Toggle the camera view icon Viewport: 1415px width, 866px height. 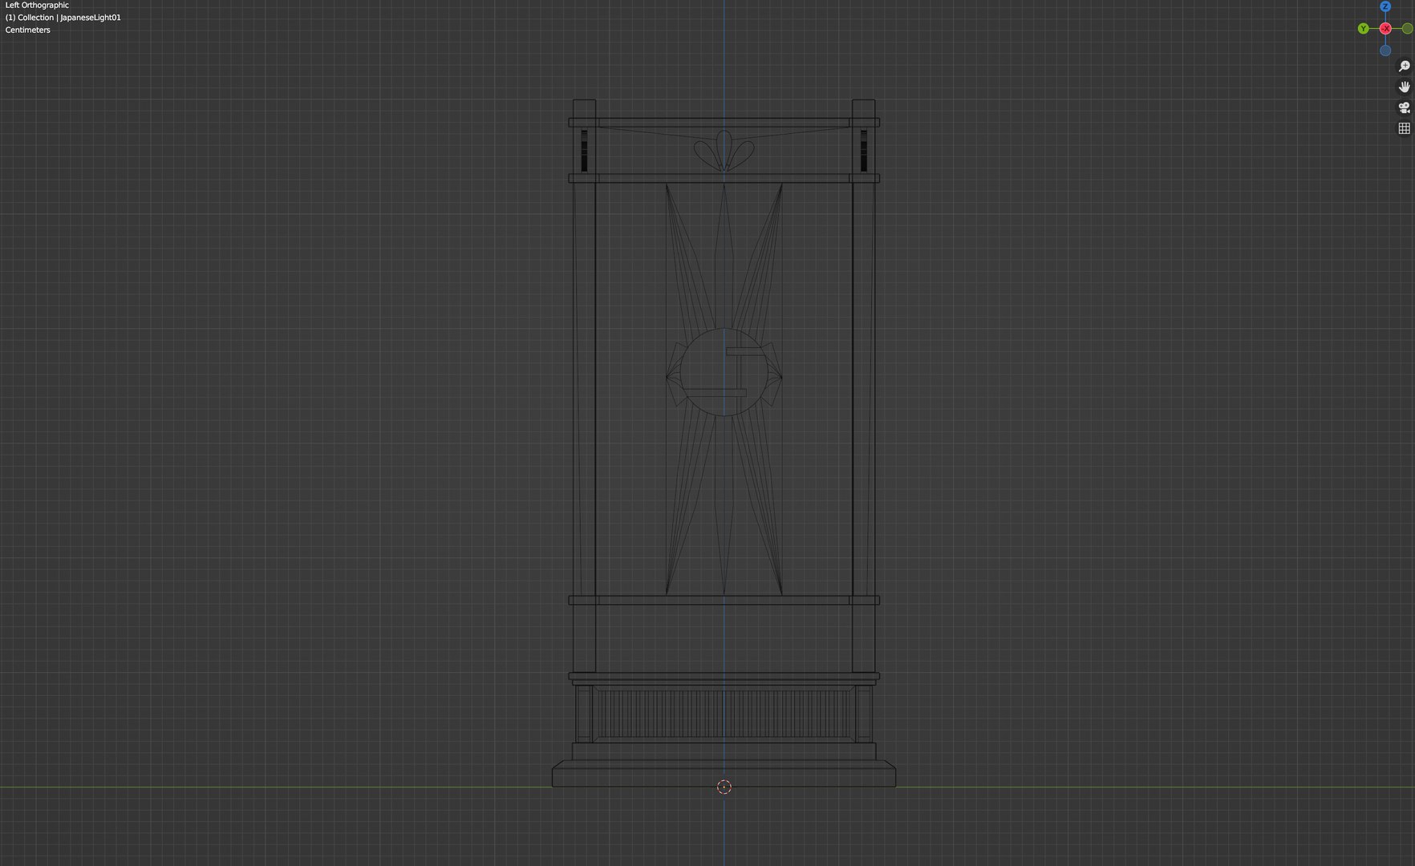click(1404, 107)
